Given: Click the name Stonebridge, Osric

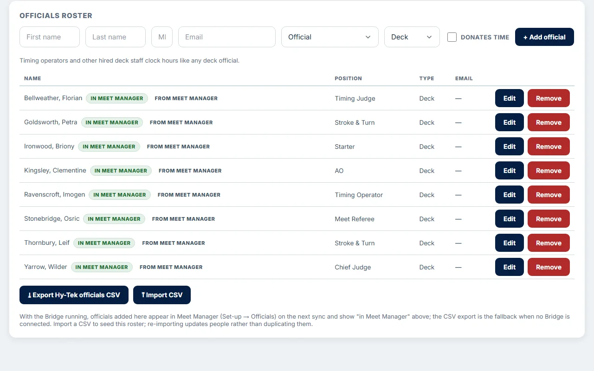Looking at the screenshot, I should click(x=52, y=219).
